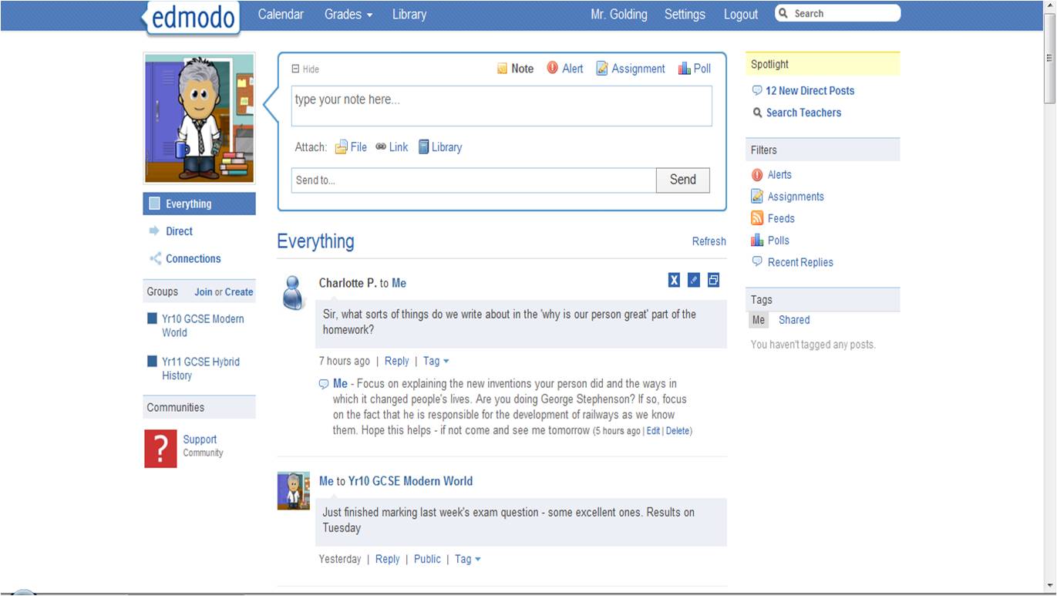Click the note text area
1057x596 pixels.
(x=501, y=106)
